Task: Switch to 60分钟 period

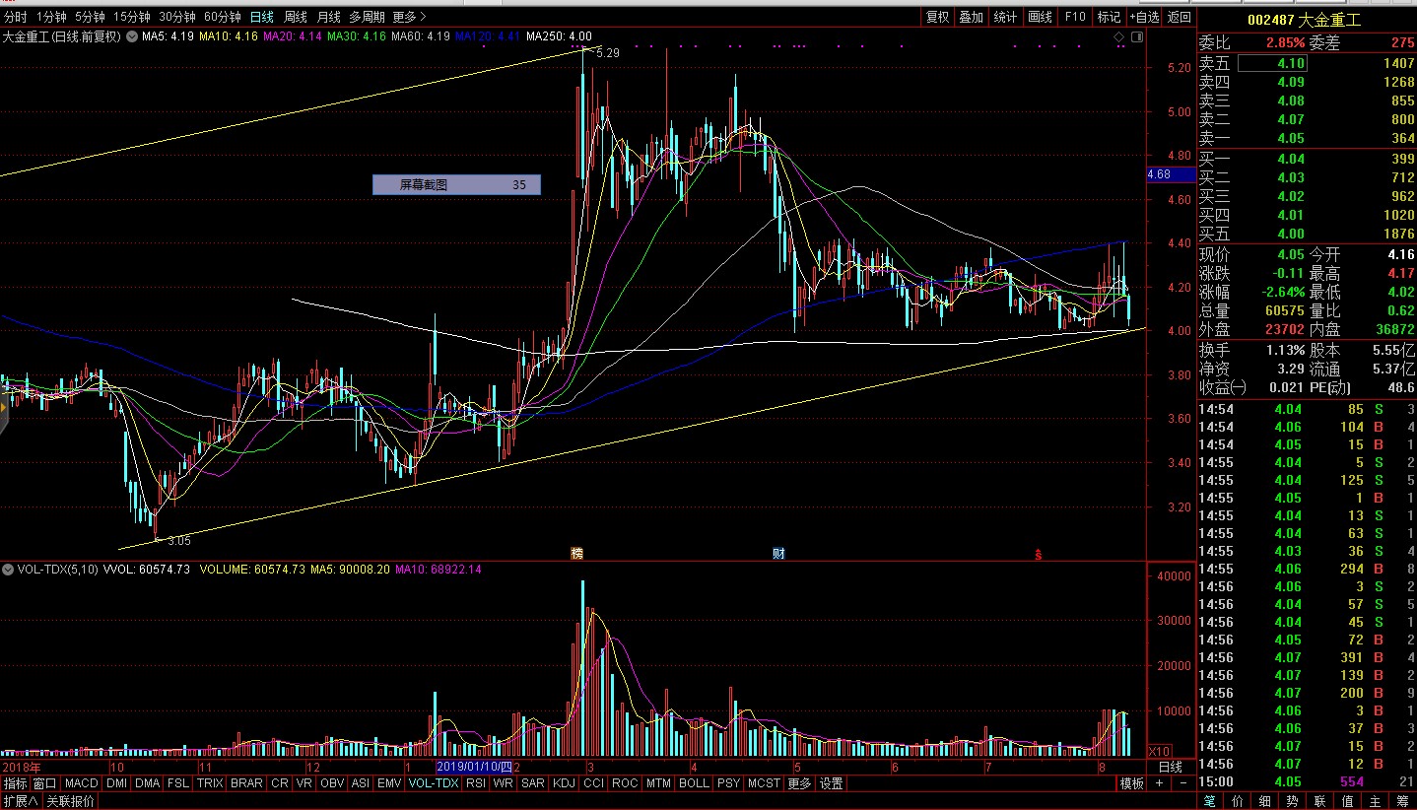Action: tap(224, 17)
